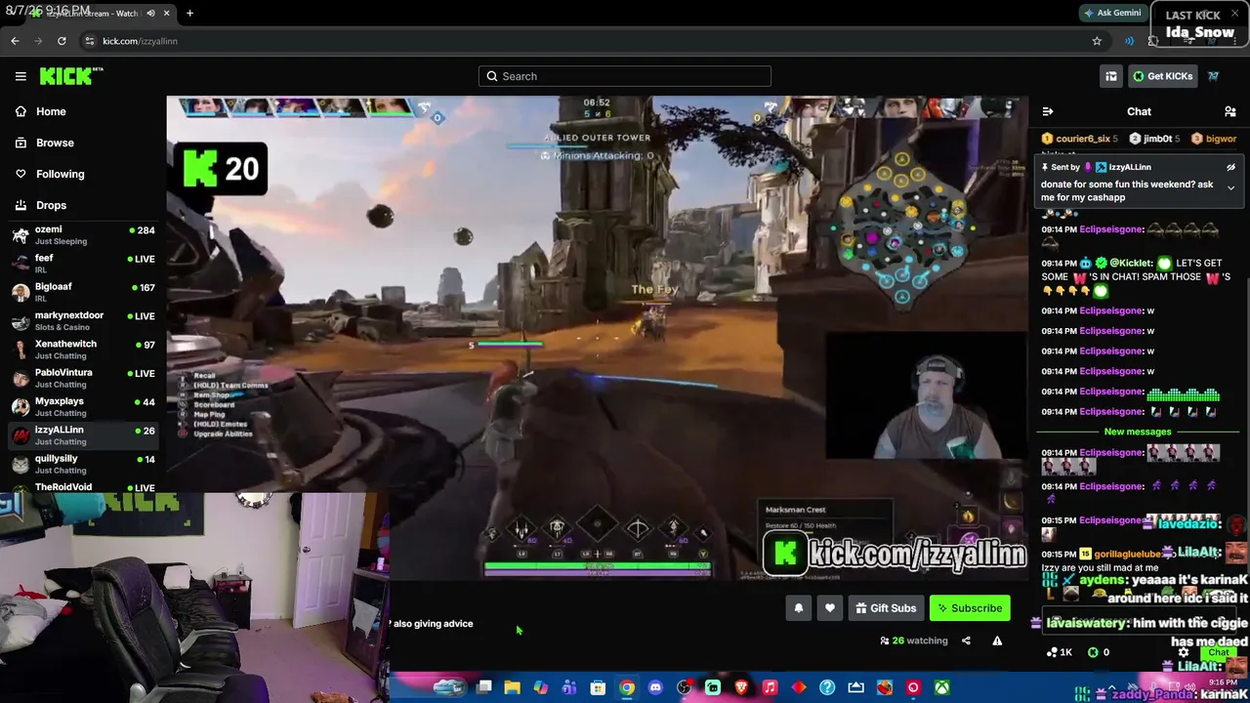The width and height of the screenshot is (1250, 703).
Task: Go to Home in sidebar
Action: 51,111
